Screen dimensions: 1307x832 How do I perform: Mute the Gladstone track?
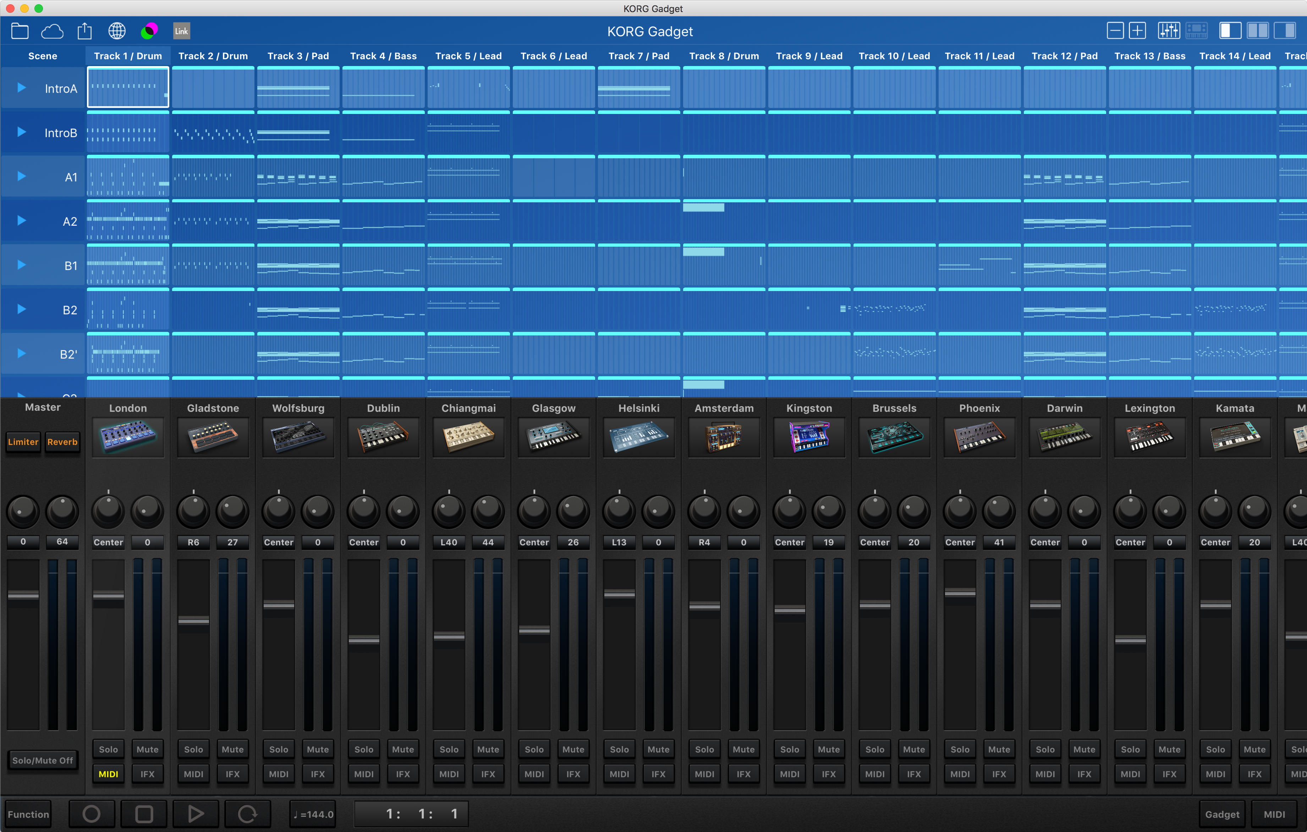point(233,749)
